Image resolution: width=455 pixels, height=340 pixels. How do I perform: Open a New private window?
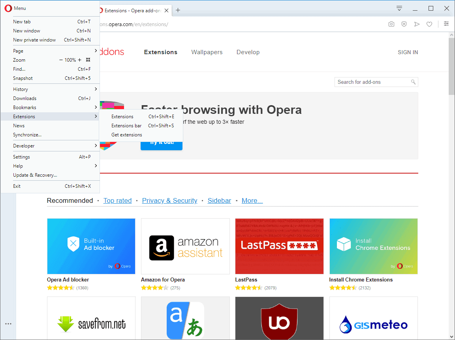[x=50, y=40]
